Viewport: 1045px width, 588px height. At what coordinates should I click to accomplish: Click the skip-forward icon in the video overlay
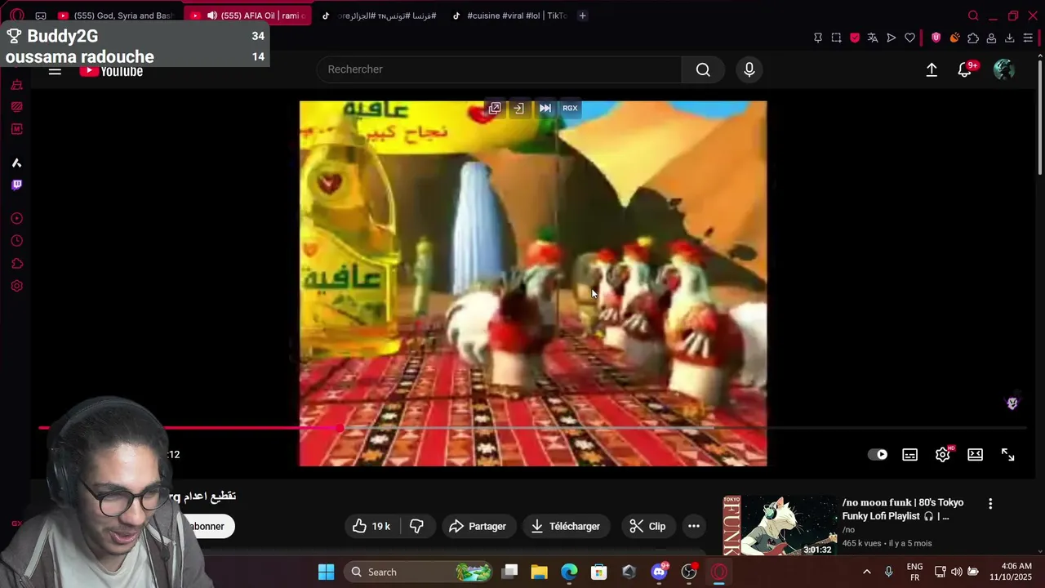click(545, 108)
